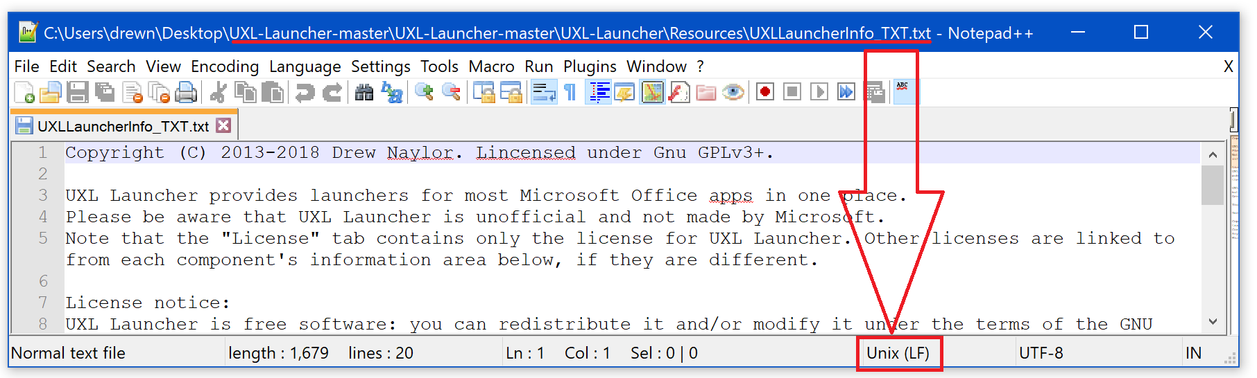Image resolution: width=1257 pixels, height=378 pixels.
Task: Click the macro Playback triangle icon
Action: point(819,92)
